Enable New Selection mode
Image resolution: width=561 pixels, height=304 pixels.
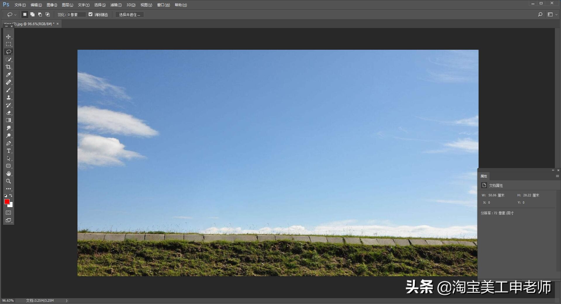[25, 14]
